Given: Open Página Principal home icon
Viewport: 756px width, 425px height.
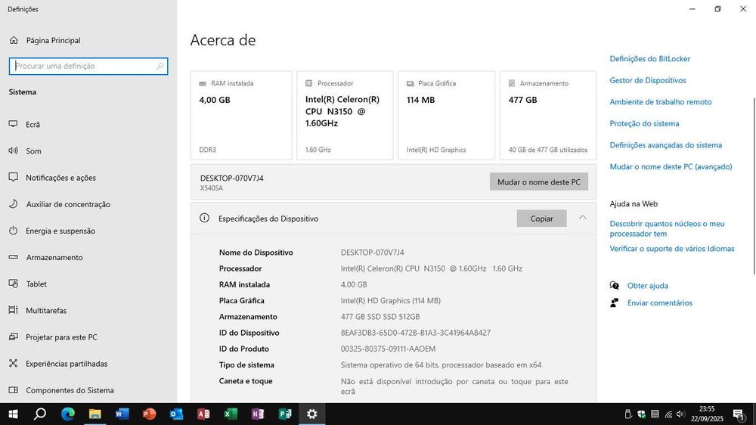Looking at the screenshot, I should click(x=14, y=41).
